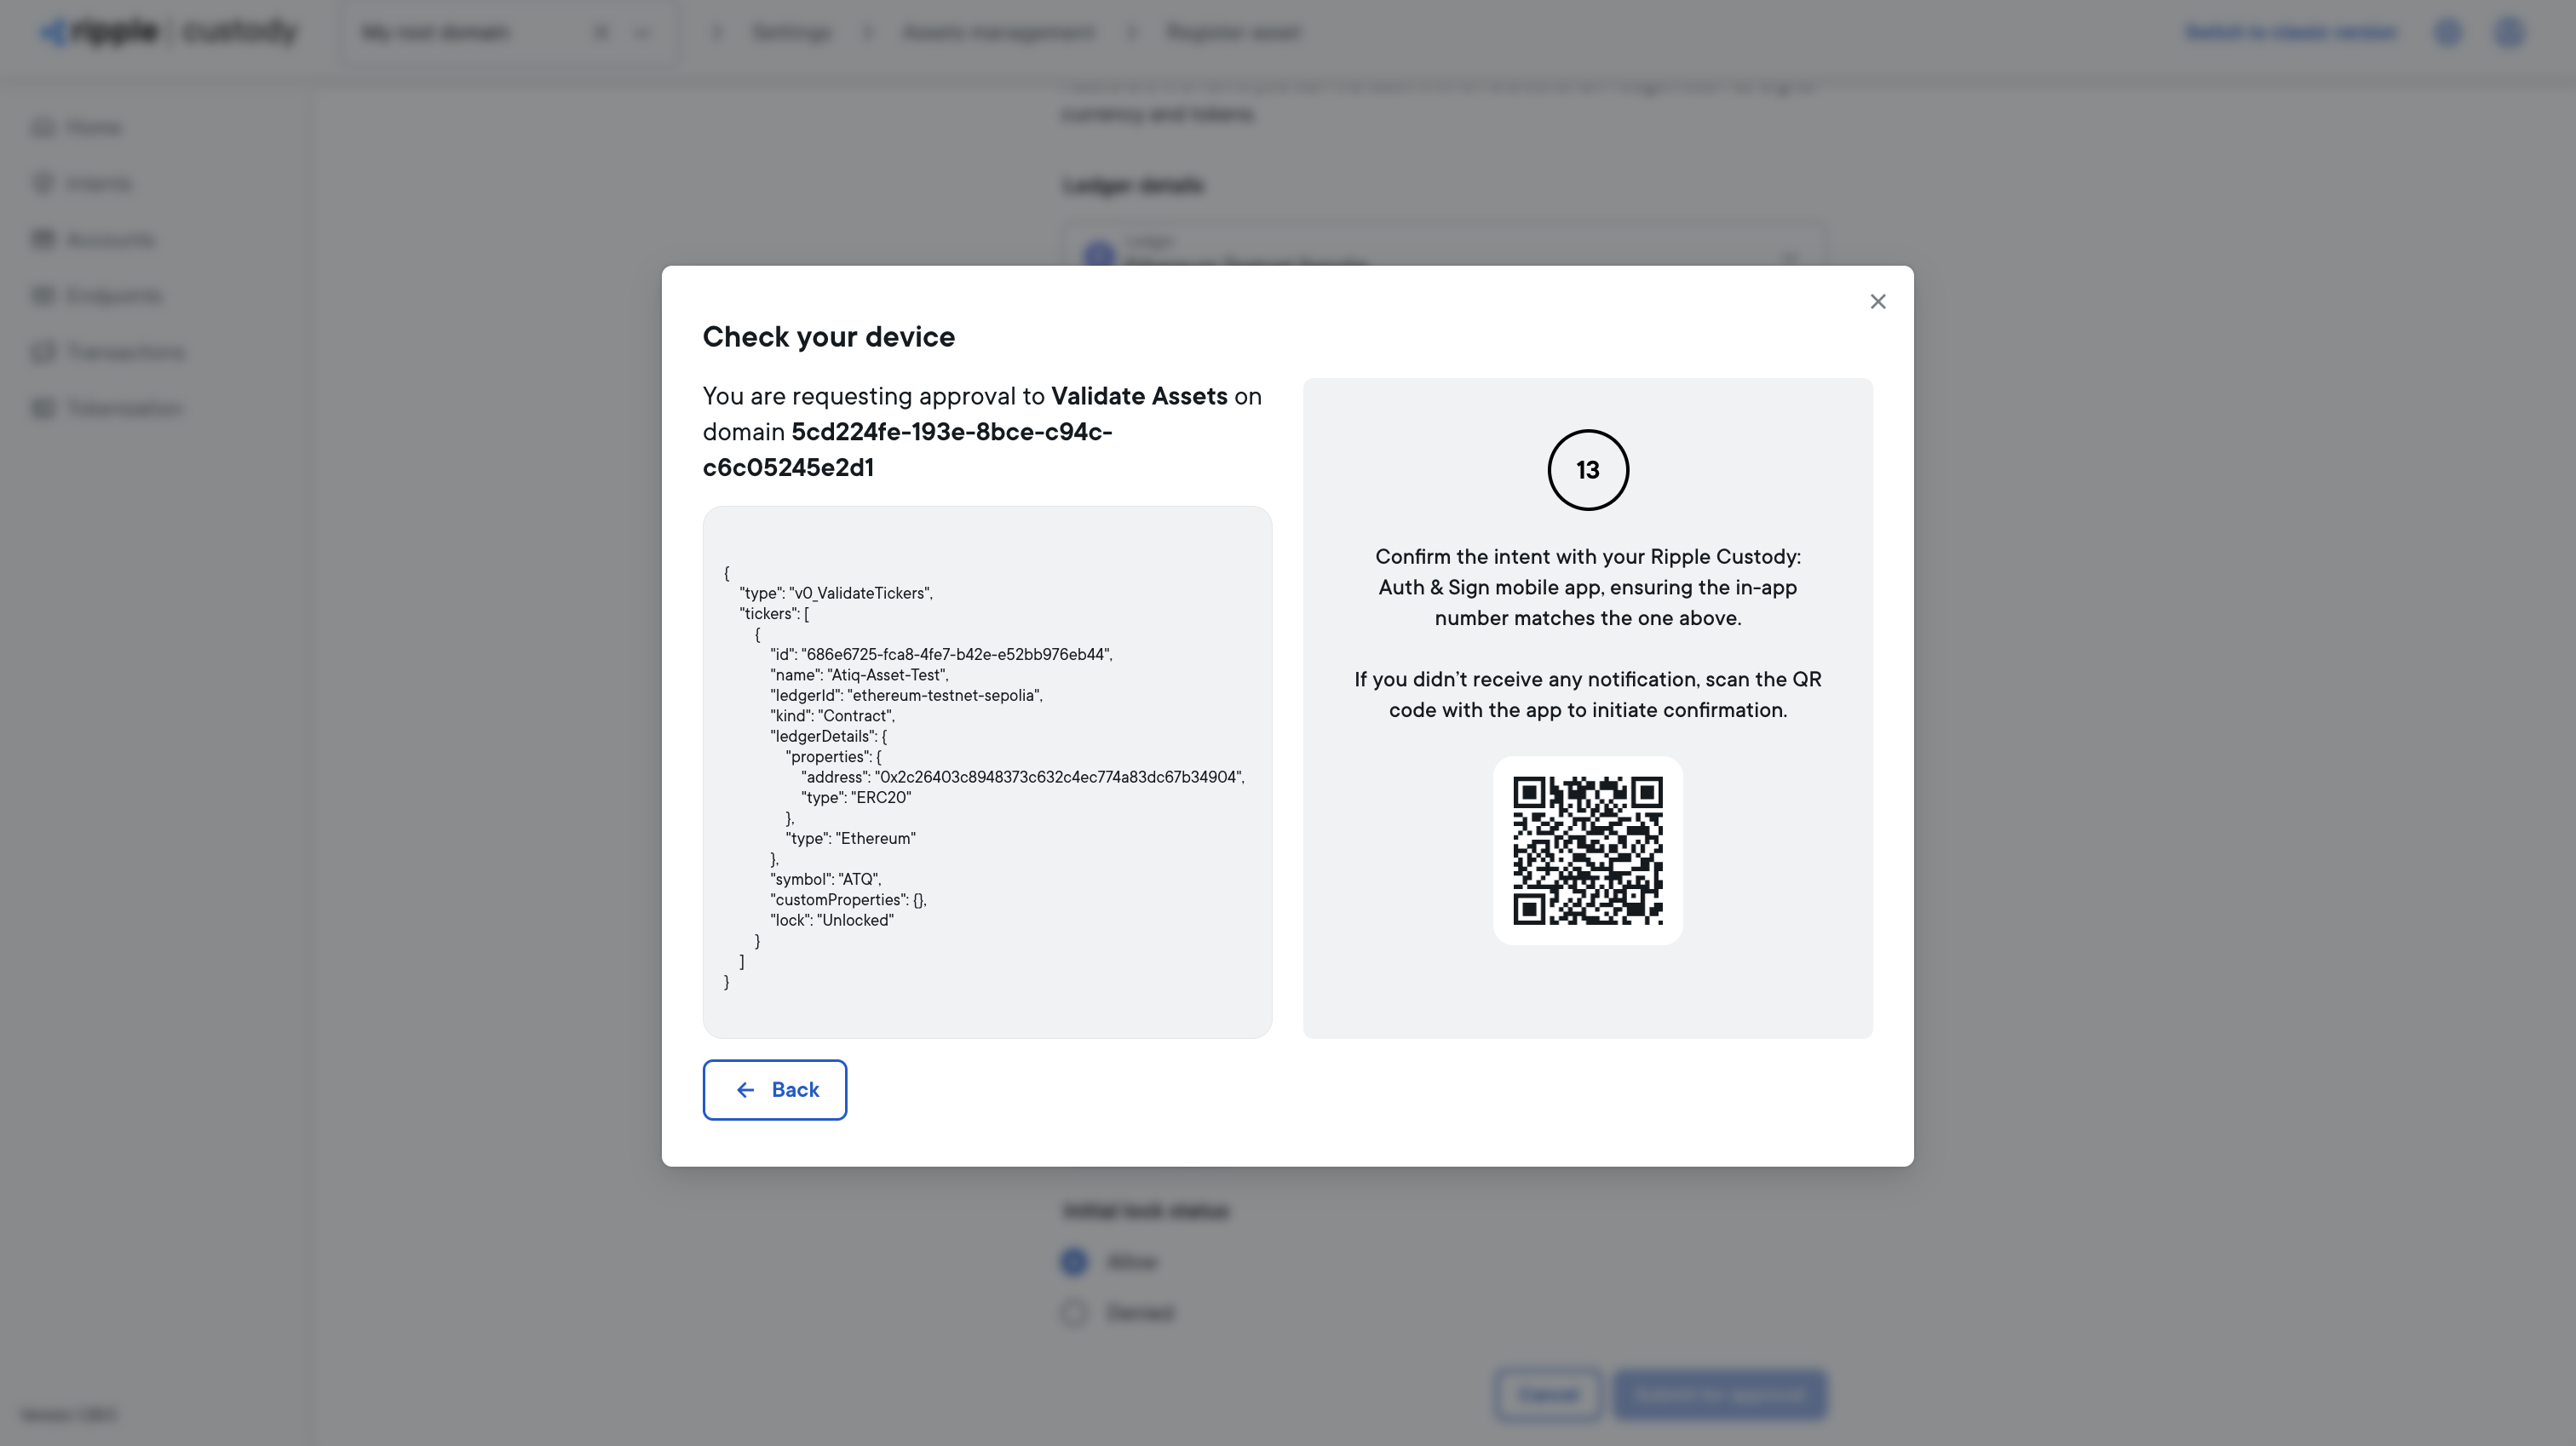The height and width of the screenshot is (1446, 2576).
Task: Click the "ethereum-testnet-sepolia" ledgerId line
Action: 906,695
